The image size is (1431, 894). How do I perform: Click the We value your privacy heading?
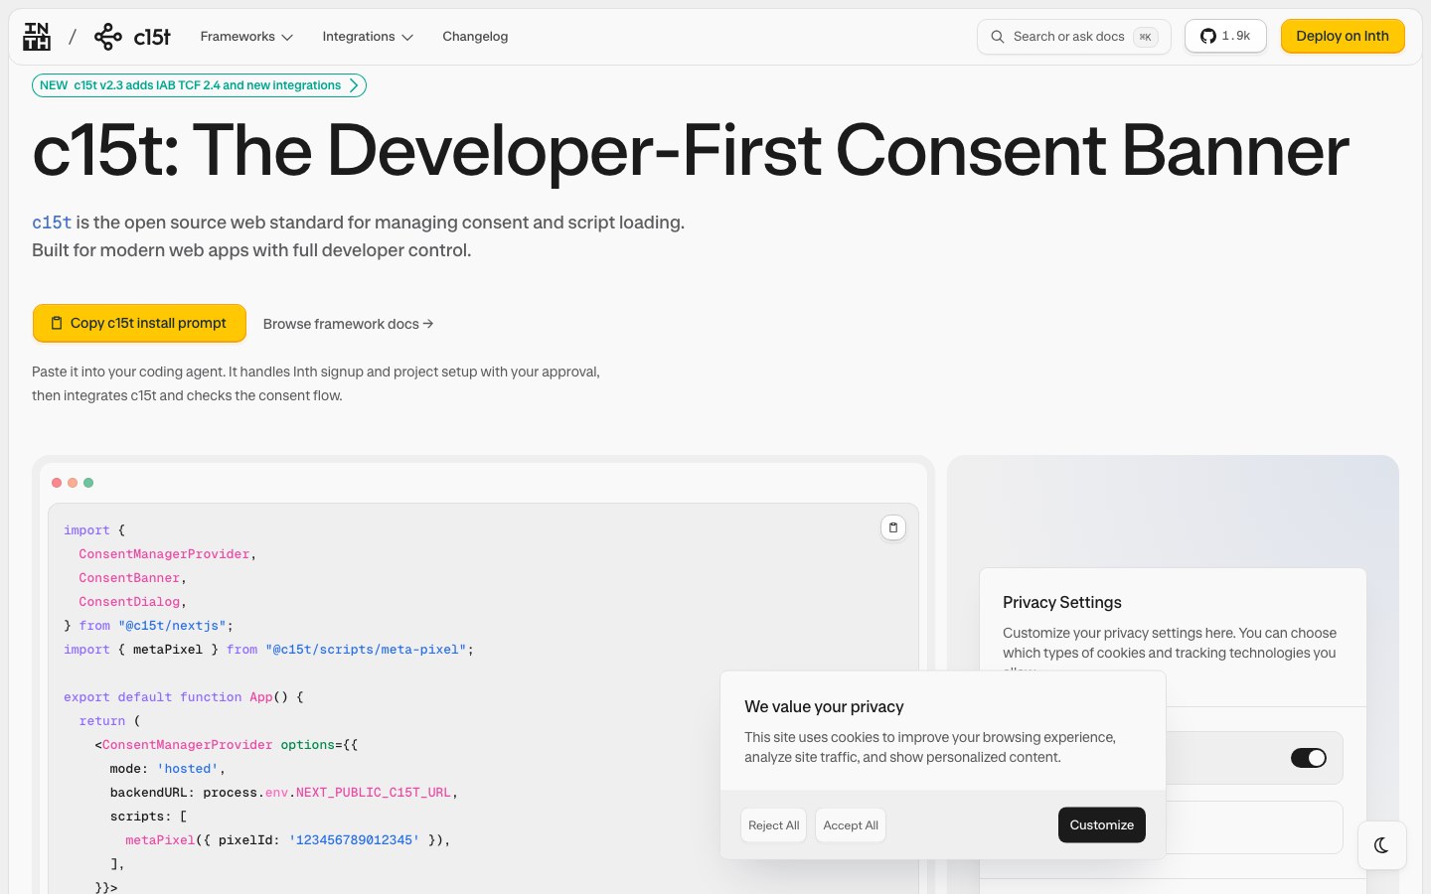[x=824, y=706]
